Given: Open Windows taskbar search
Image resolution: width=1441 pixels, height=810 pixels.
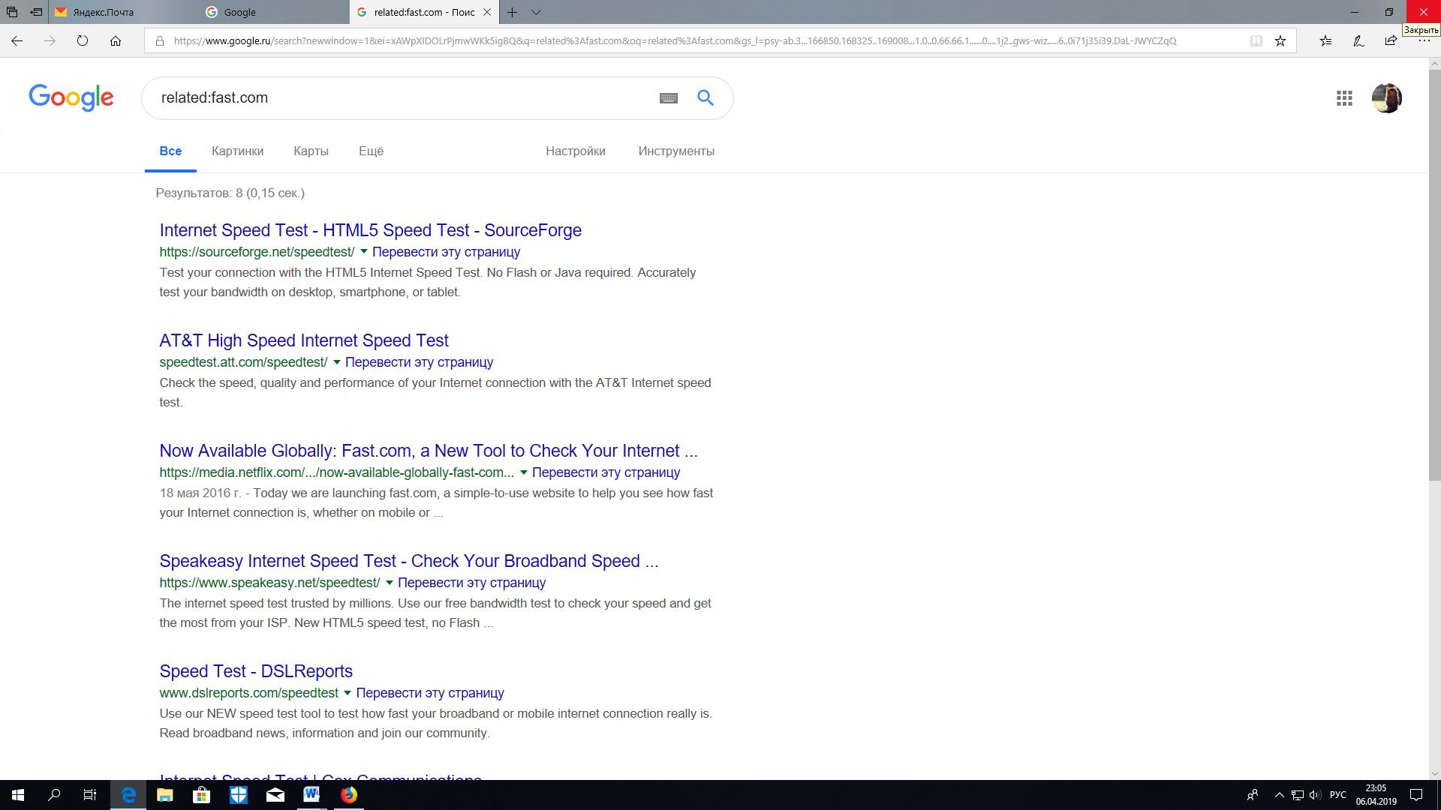Looking at the screenshot, I should click(54, 795).
